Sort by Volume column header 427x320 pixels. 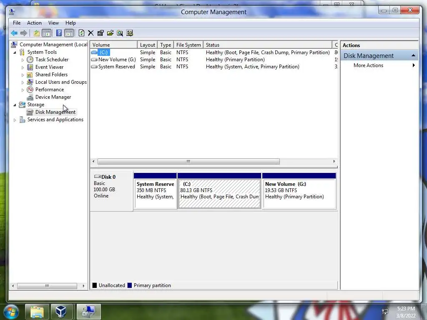113,45
